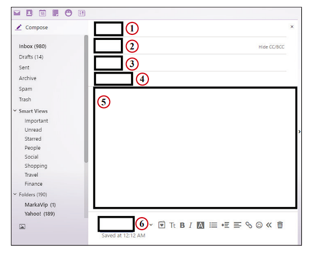Open the Mail envelope icon
Screen dimensions: 317x256
(17, 13)
